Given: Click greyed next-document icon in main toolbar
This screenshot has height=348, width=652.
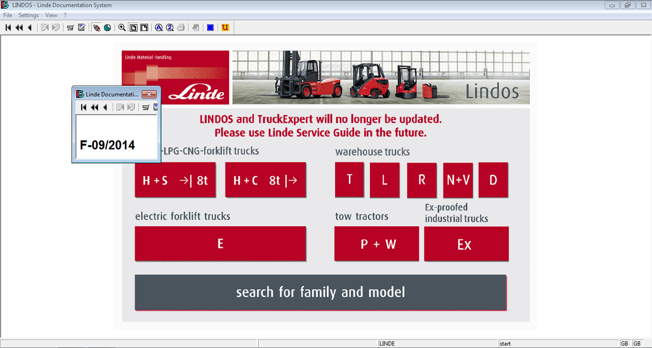Looking at the screenshot, I should [56, 28].
